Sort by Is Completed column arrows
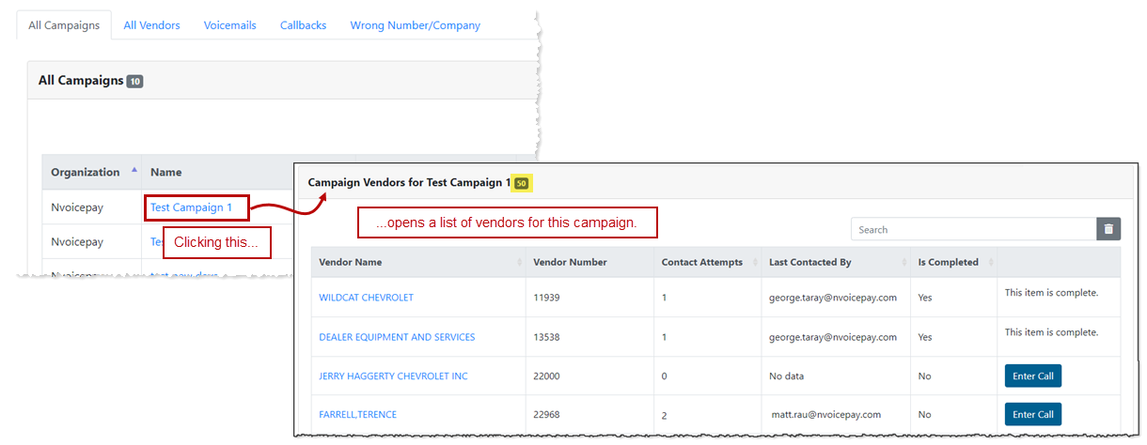The image size is (1147, 445). (x=991, y=263)
